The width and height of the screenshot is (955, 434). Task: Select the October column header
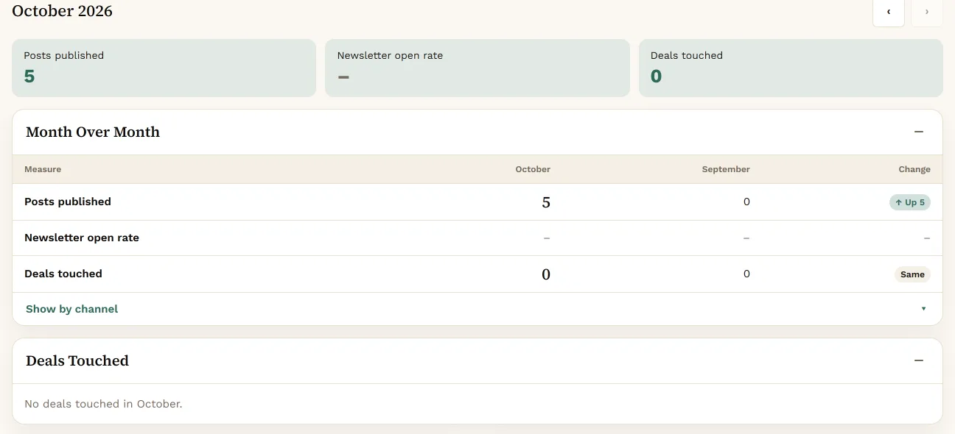tap(533, 169)
